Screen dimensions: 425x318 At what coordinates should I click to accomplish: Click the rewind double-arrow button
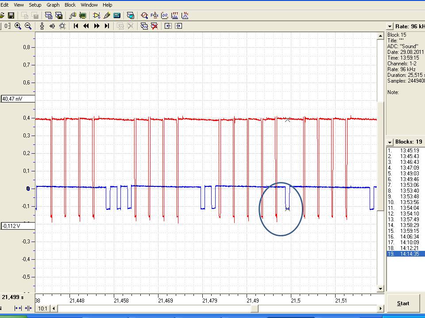86,26
